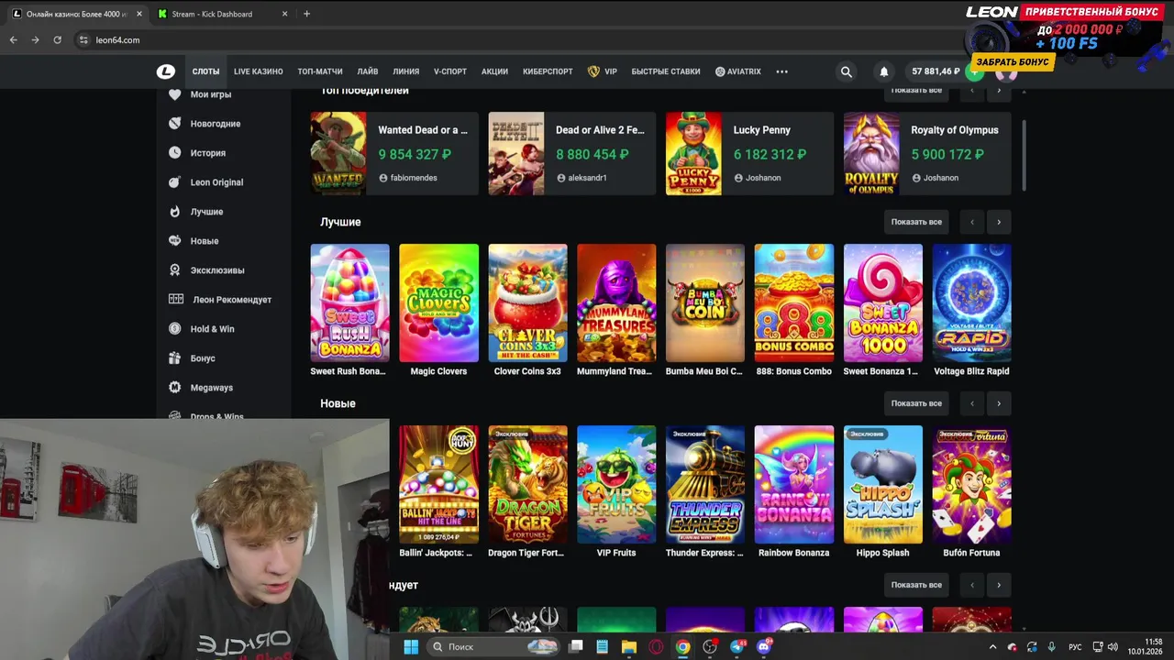Launch Dragon Tiger Fortunes game thumbnail

pos(527,484)
